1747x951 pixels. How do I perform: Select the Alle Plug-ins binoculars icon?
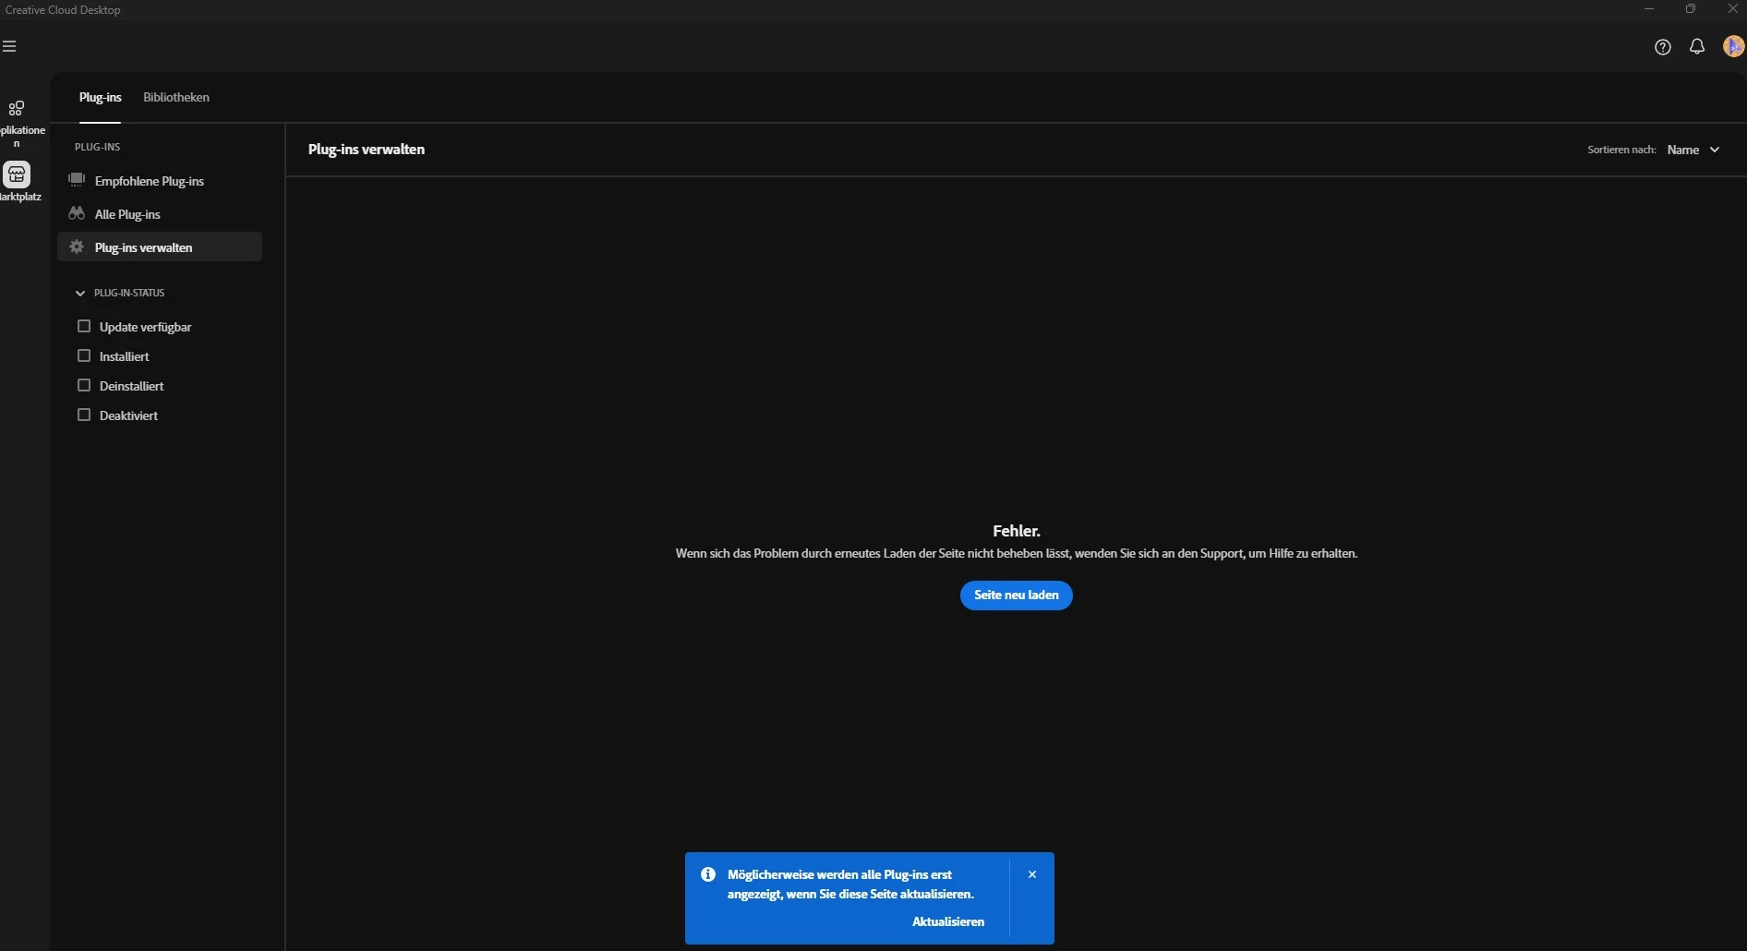click(x=77, y=213)
